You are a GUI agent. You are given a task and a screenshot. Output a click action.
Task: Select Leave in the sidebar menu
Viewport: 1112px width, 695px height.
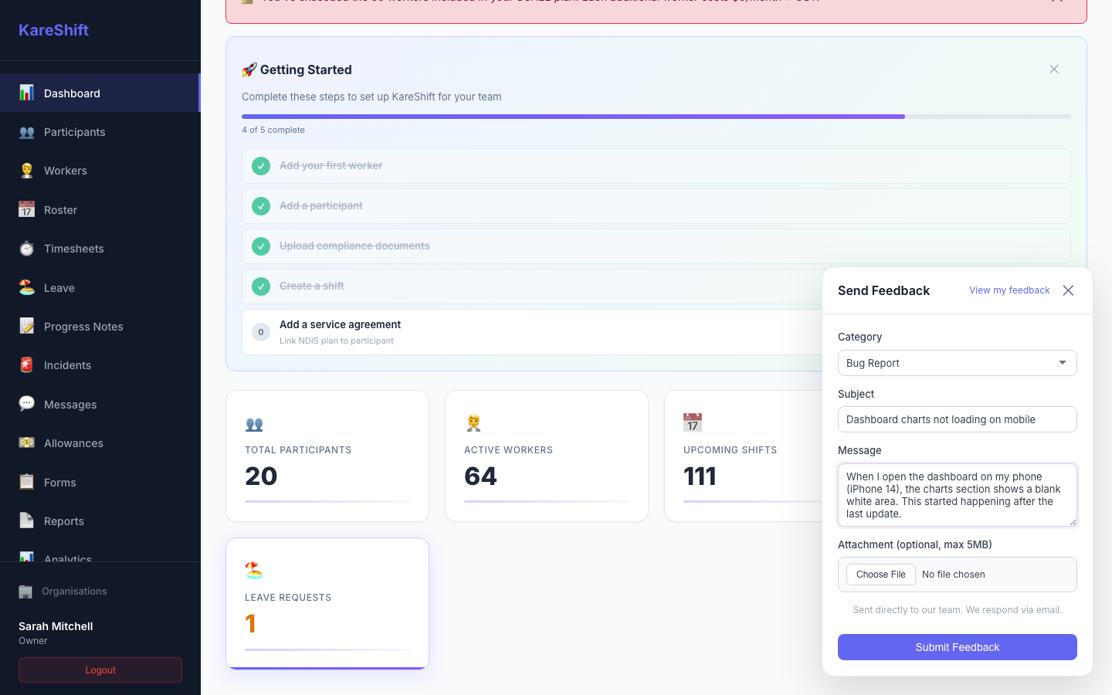pos(100,287)
